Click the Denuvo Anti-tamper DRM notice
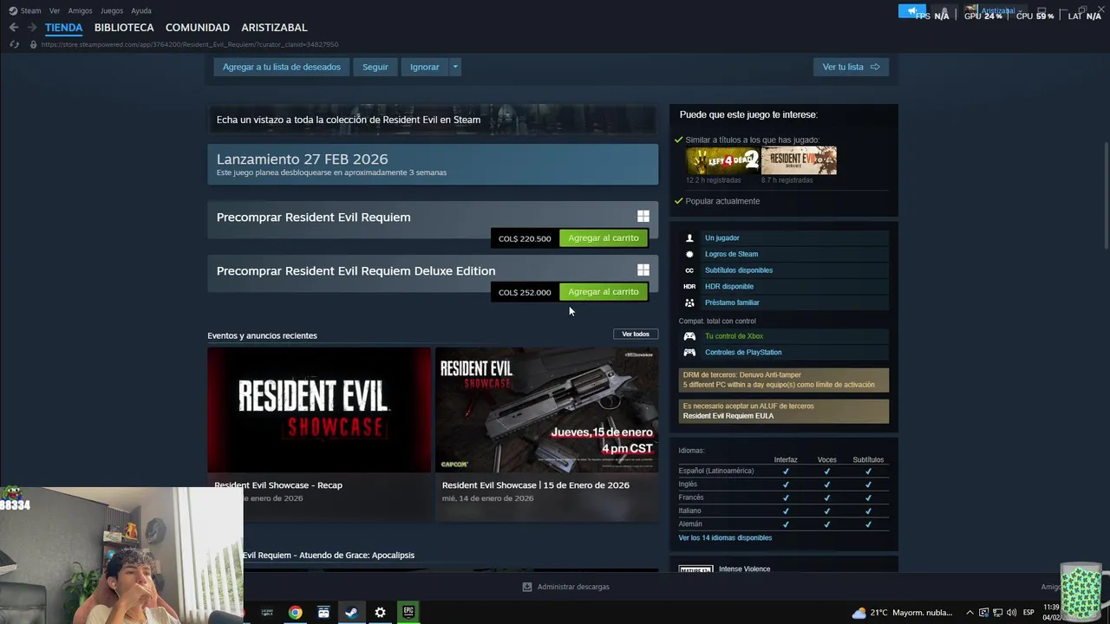Image resolution: width=1110 pixels, height=624 pixels. 784,380
